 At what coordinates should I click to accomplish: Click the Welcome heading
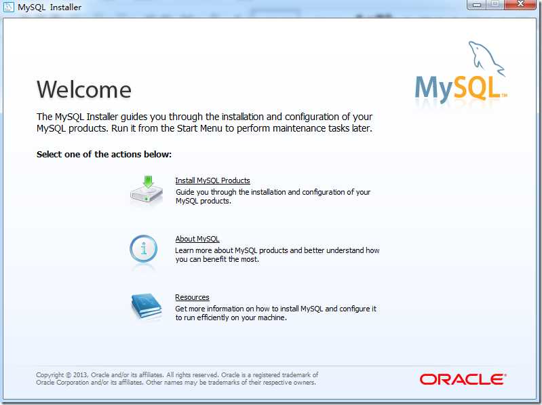[x=84, y=90]
